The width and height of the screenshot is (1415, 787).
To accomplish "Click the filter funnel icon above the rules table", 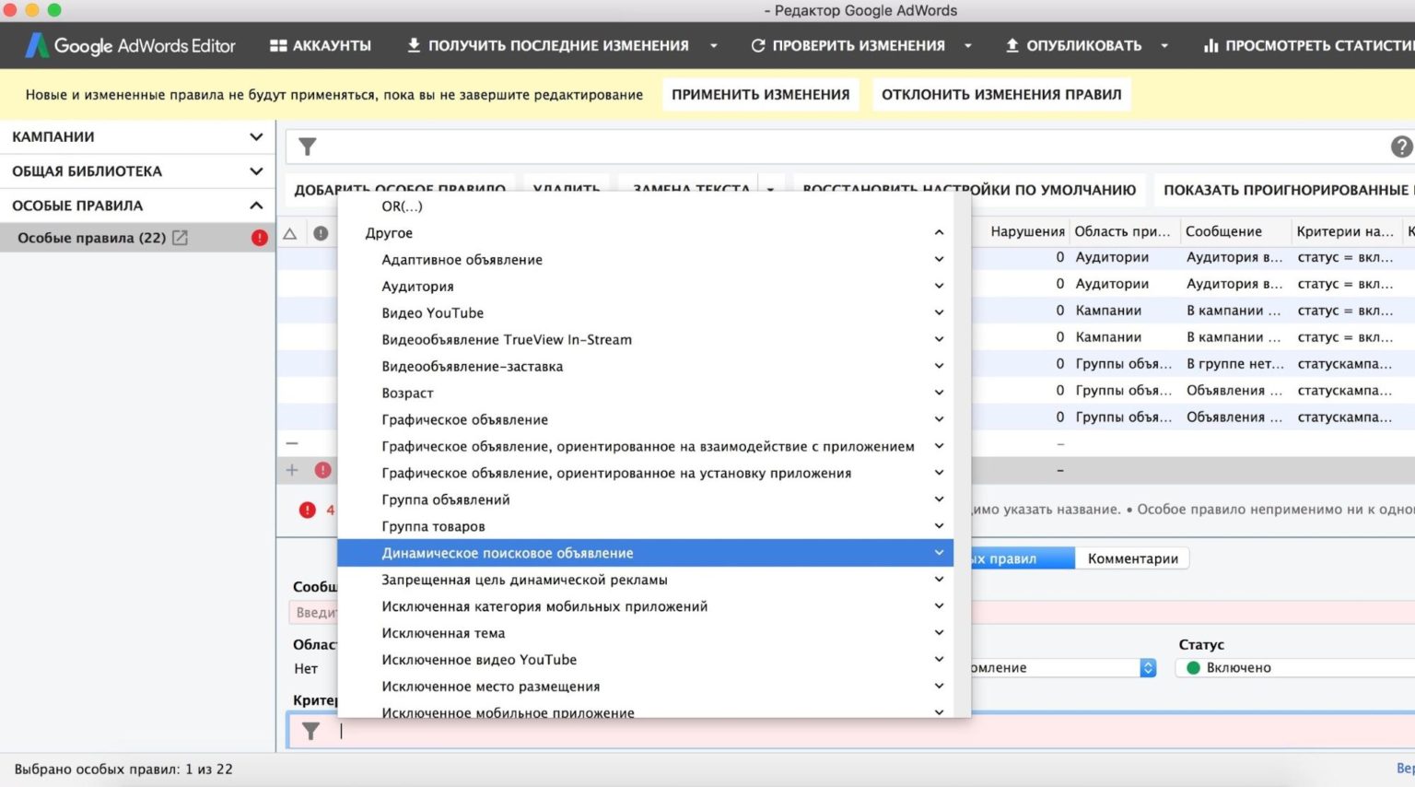I will (x=307, y=146).
